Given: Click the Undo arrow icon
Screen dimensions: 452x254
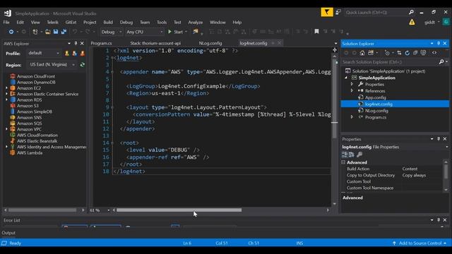Looking at the screenshot, I should 75,32.
